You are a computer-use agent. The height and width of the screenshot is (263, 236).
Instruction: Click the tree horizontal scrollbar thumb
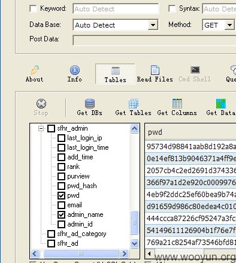coord(81,254)
